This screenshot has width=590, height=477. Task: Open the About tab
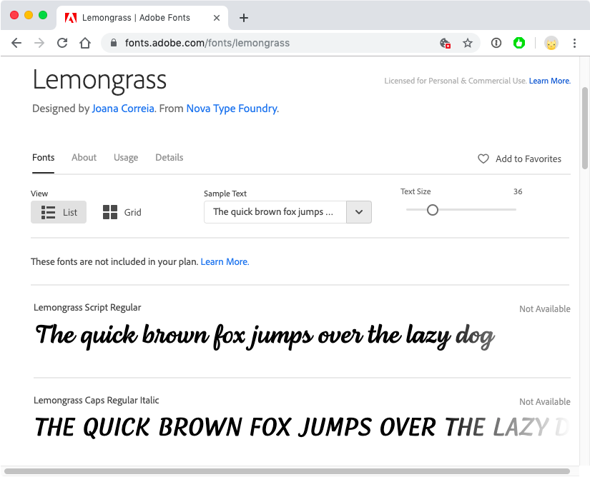tap(84, 158)
